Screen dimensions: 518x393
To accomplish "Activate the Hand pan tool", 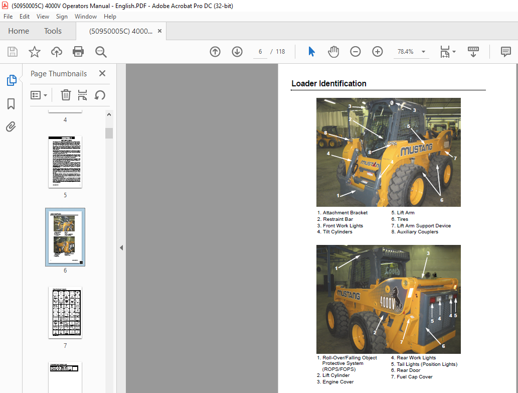I will pyautogui.click(x=333, y=52).
